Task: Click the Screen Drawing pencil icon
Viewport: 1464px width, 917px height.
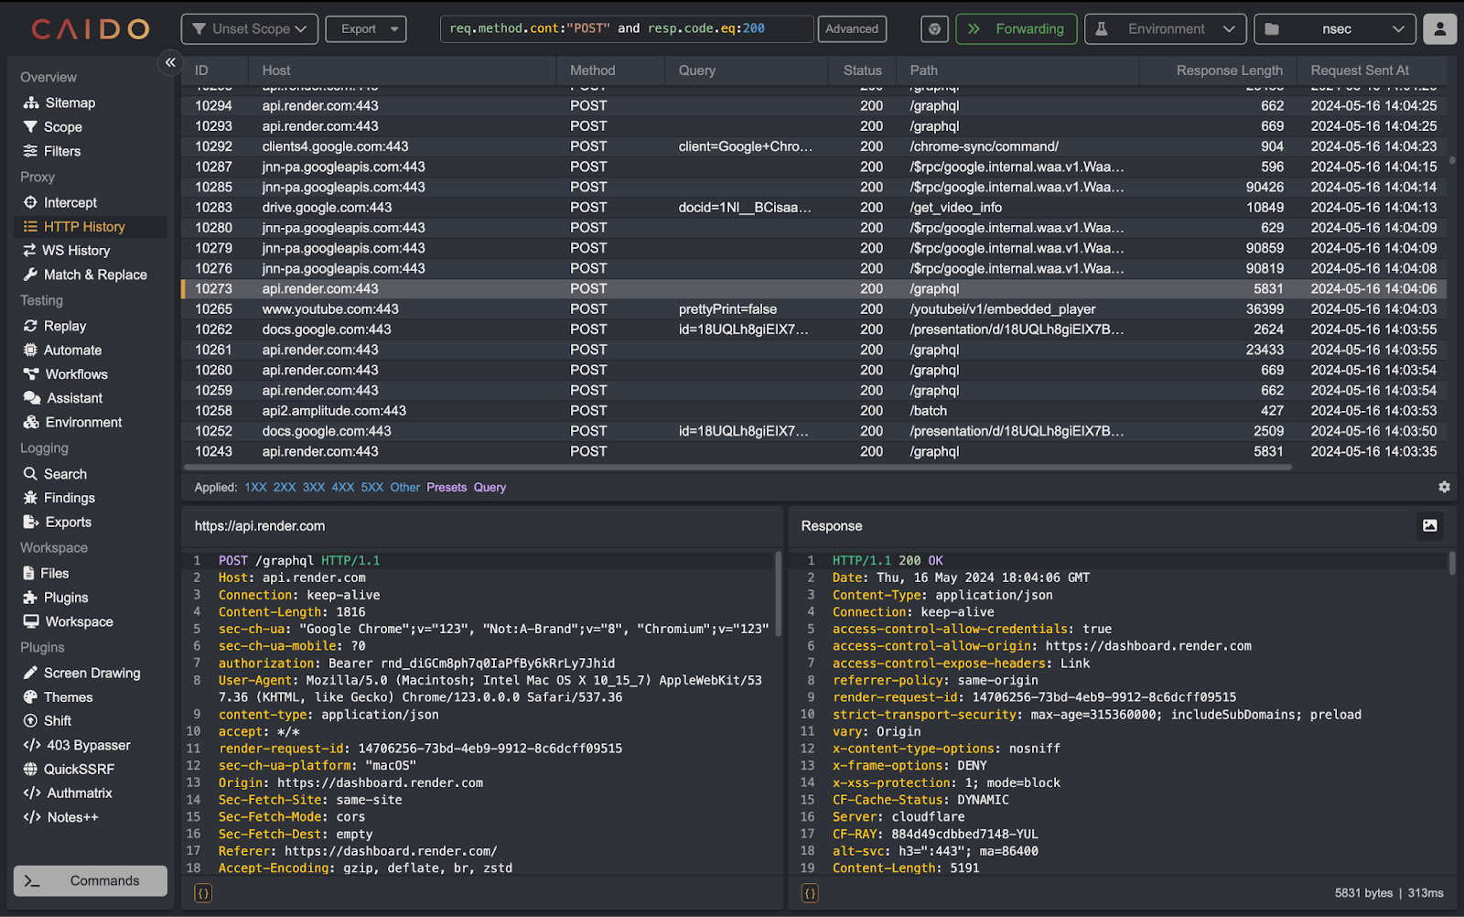Action: (30, 673)
